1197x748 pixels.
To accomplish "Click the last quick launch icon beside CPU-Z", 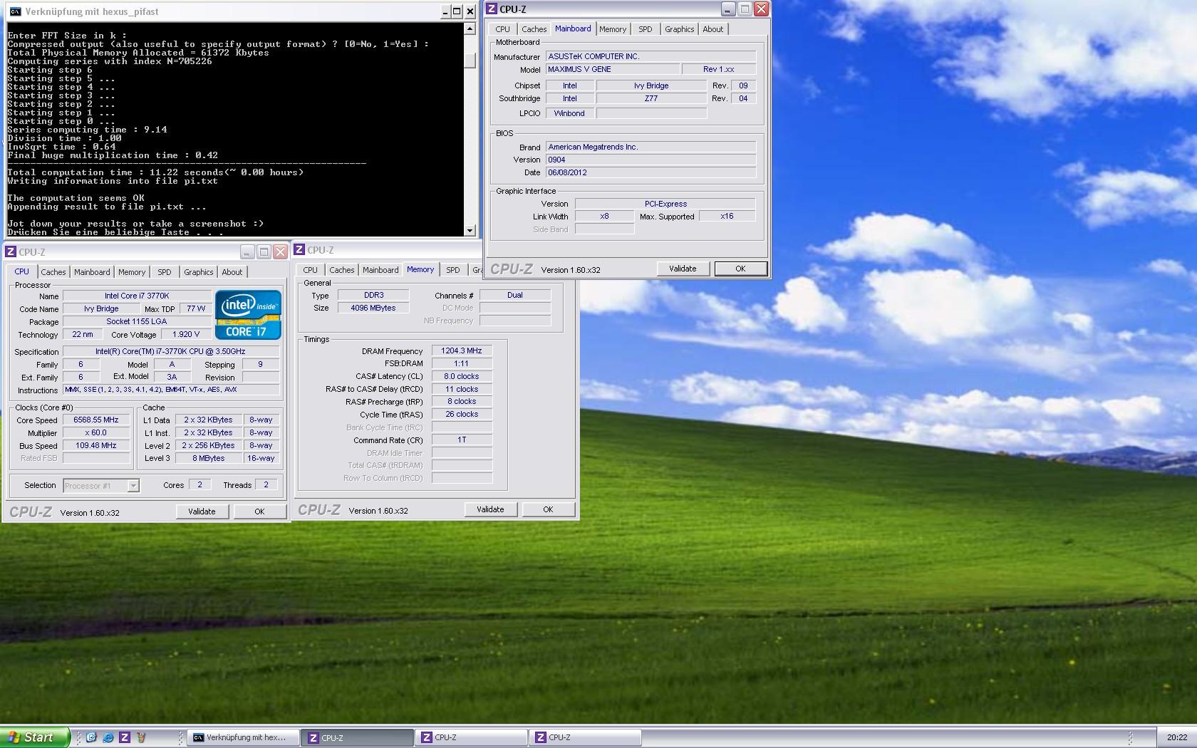I will (141, 737).
